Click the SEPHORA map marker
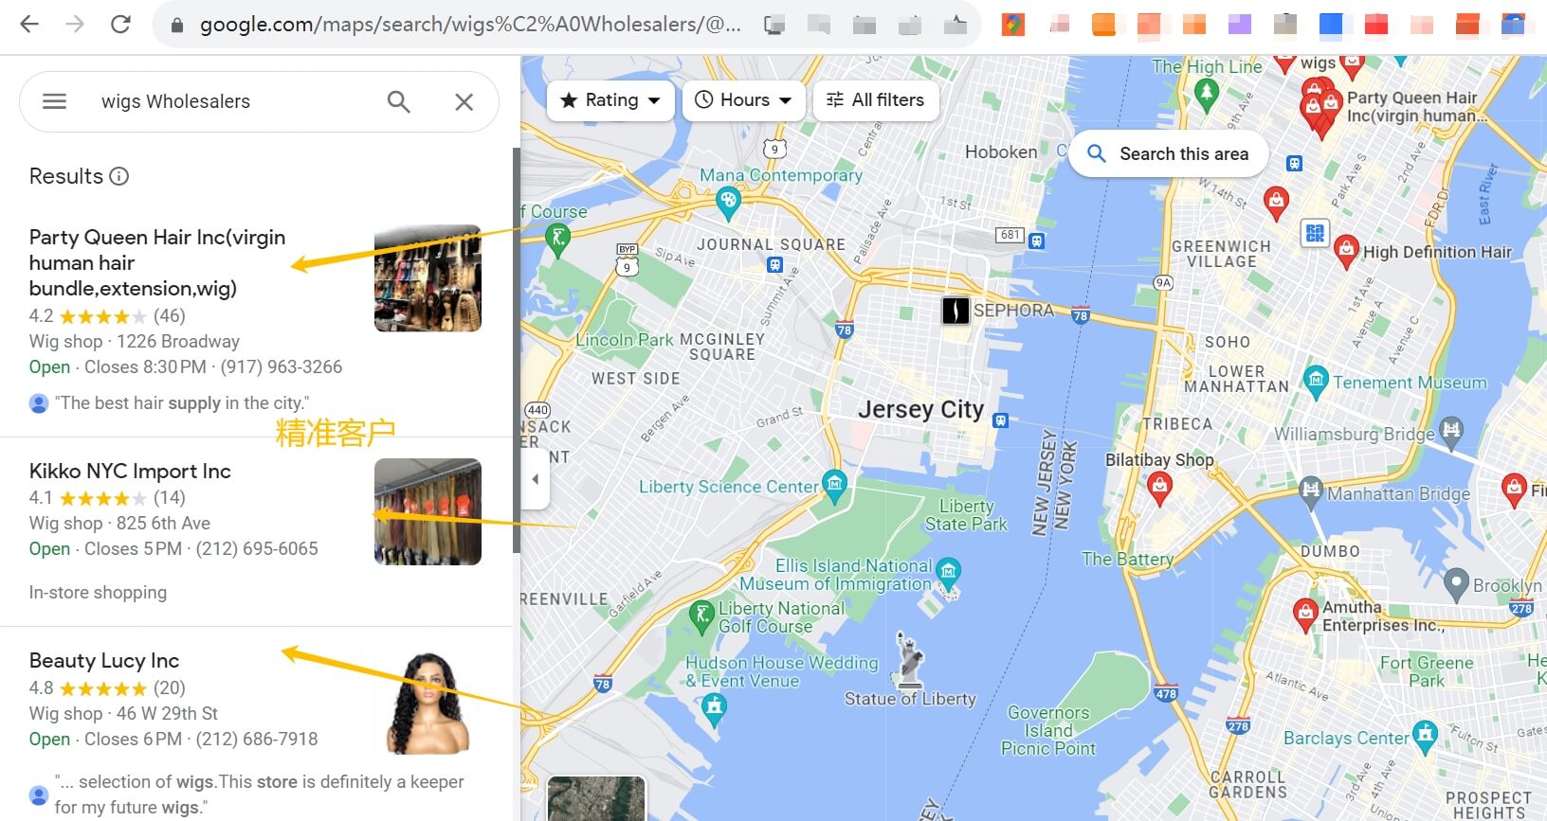The width and height of the screenshot is (1547, 821). (x=955, y=310)
